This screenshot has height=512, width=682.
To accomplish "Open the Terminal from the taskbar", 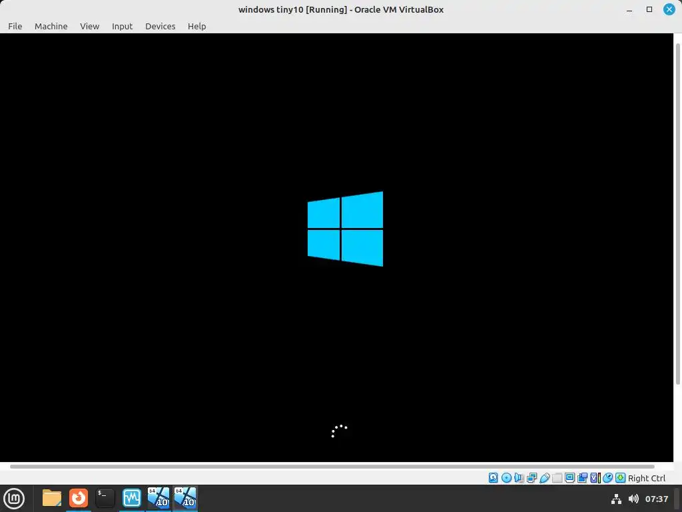I will (x=105, y=498).
